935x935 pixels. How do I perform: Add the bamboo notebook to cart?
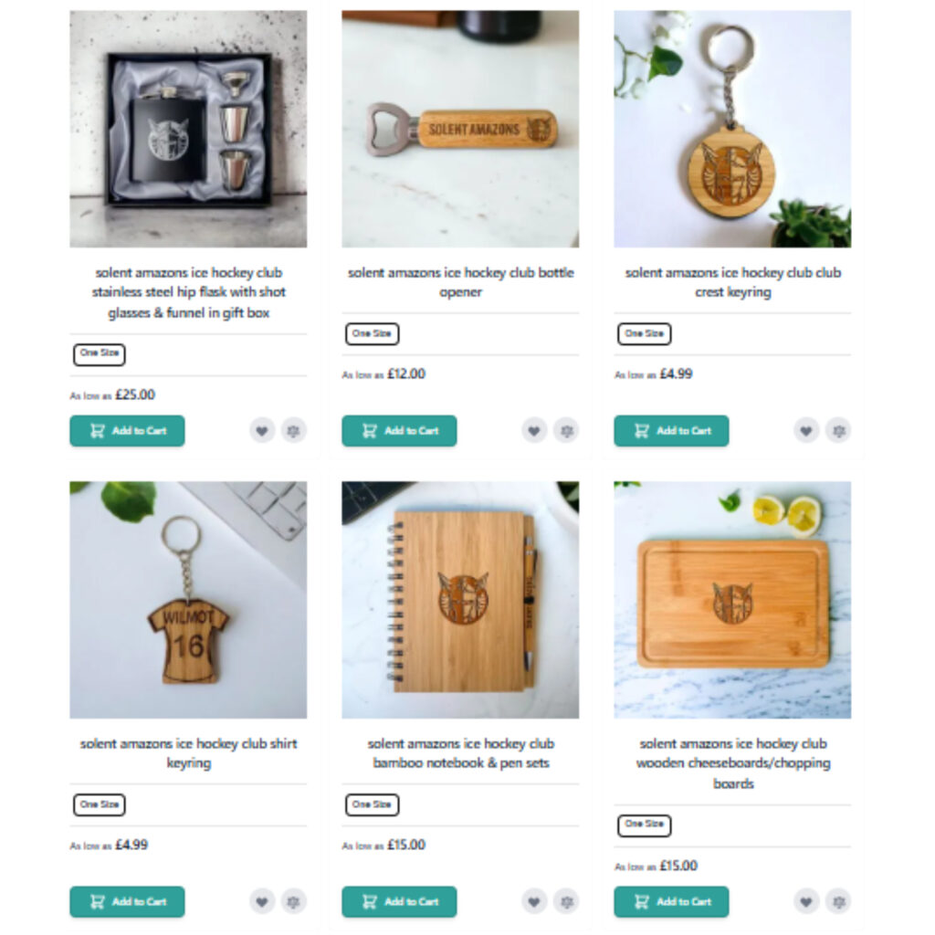pos(399,901)
